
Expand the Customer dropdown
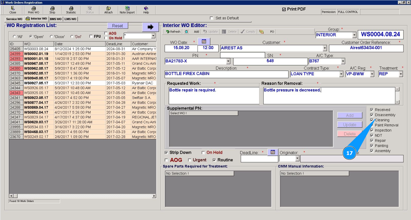[x=325, y=48]
